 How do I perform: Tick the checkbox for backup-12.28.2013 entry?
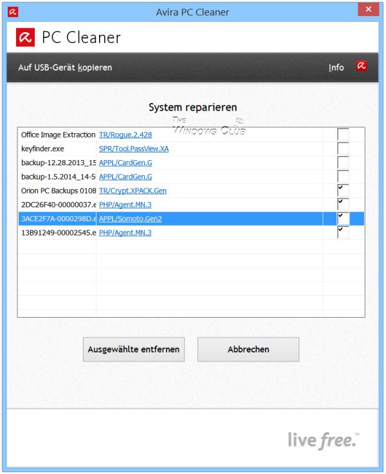(344, 163)
